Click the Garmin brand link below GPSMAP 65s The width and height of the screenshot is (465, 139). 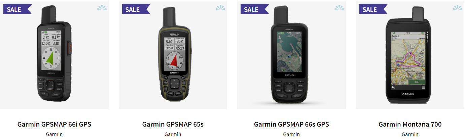(173, 134)
